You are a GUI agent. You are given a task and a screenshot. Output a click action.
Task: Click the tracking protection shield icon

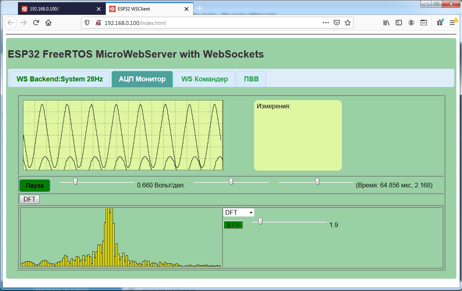pyautogui.click(x=87, y=23)
